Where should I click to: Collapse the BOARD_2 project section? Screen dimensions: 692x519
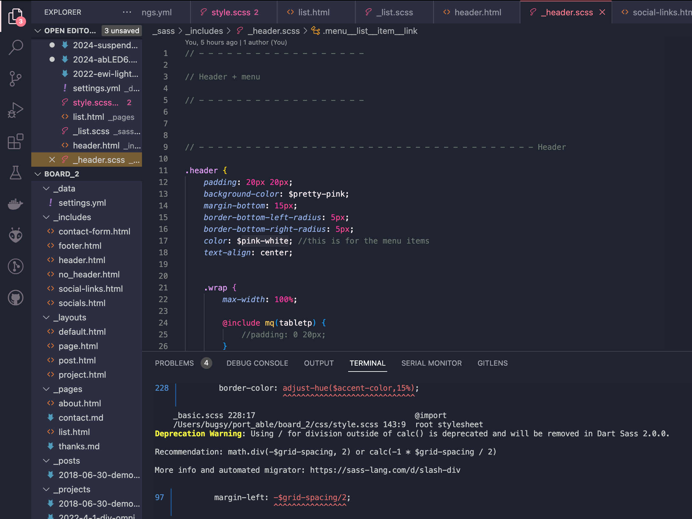click(38, 174)
